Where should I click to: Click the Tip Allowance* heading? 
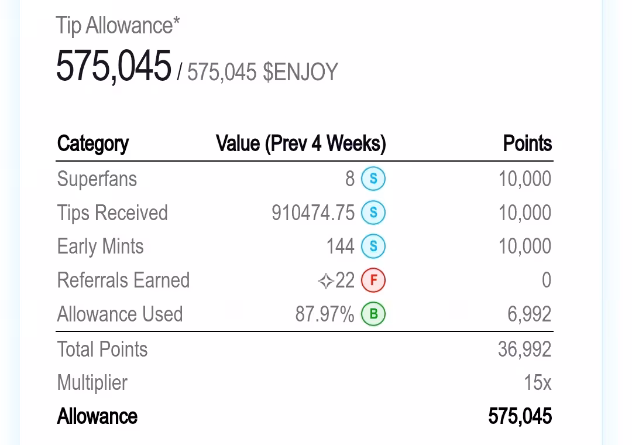coord(118,26)
